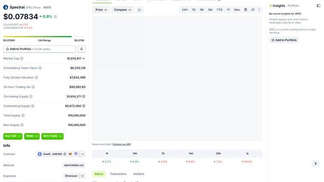Click the #2573 rank badge
The image size is (324, 182).
(47, 7)
